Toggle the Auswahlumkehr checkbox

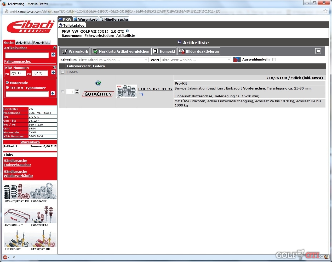click(274, 59)
